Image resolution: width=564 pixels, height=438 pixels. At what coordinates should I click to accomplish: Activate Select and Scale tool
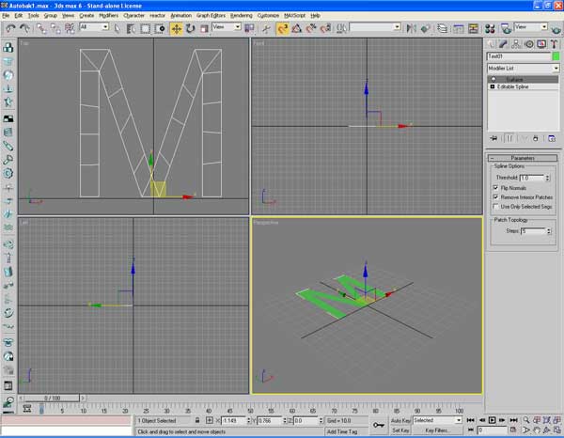204,28
